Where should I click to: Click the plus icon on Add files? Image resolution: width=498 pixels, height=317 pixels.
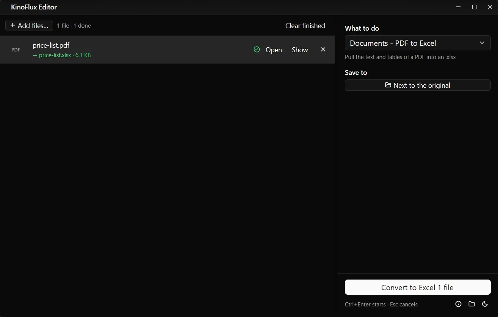(13, 25)
